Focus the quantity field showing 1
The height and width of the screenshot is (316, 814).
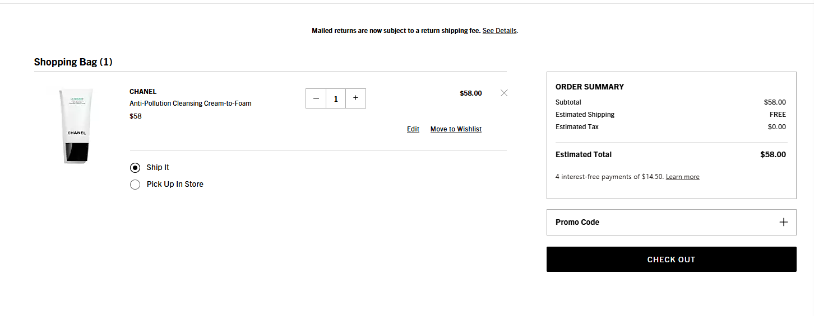336,98
